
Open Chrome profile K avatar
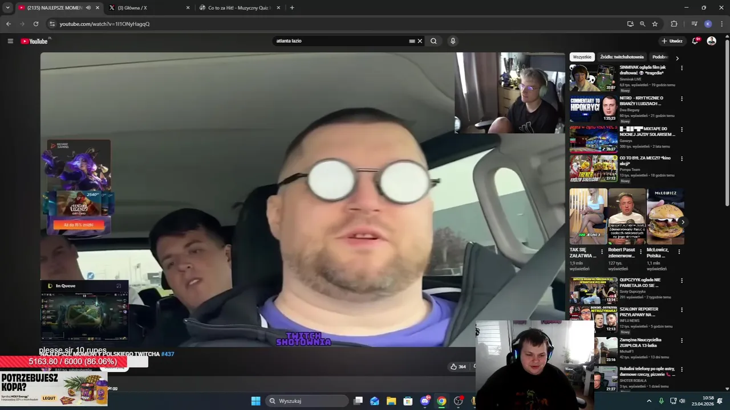pyautogui.click(x=708, y=24)
